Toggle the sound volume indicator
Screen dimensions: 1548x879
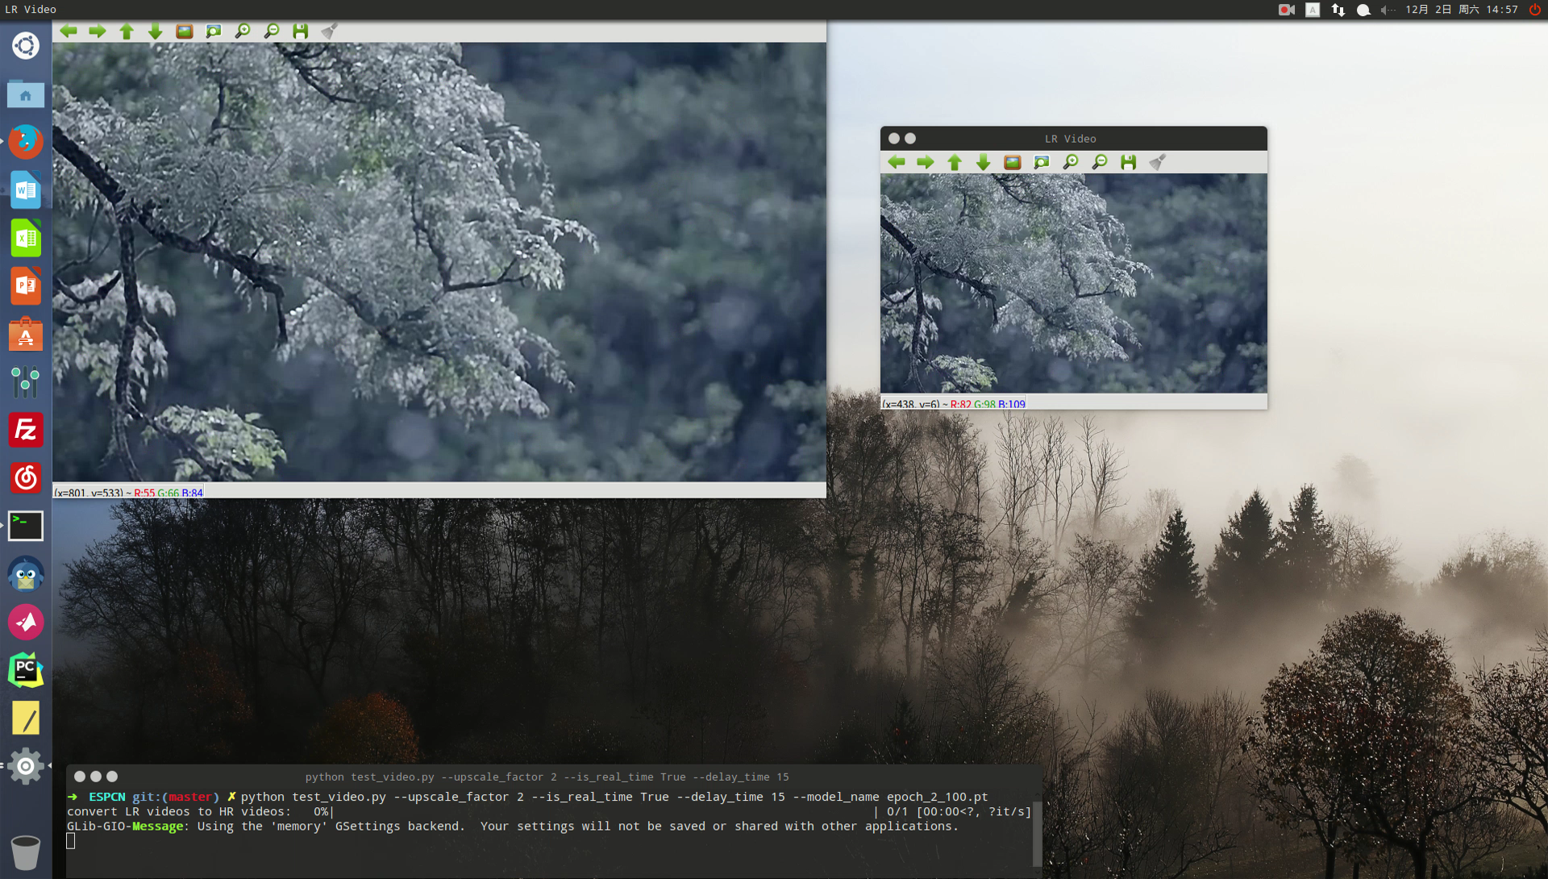(x=1387, y=10)
